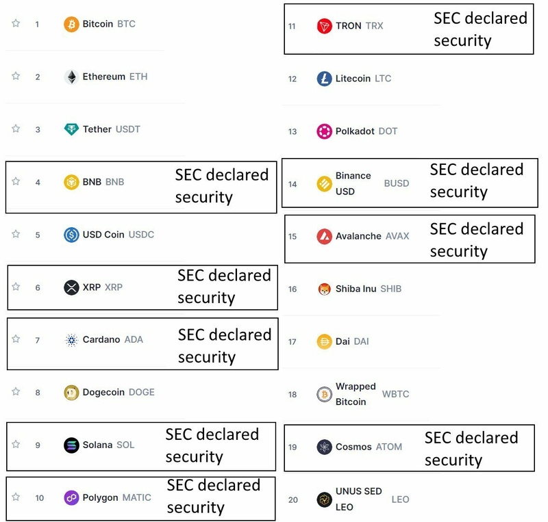Favorite Bitcoin using its star toggle

tap(15, 23)
